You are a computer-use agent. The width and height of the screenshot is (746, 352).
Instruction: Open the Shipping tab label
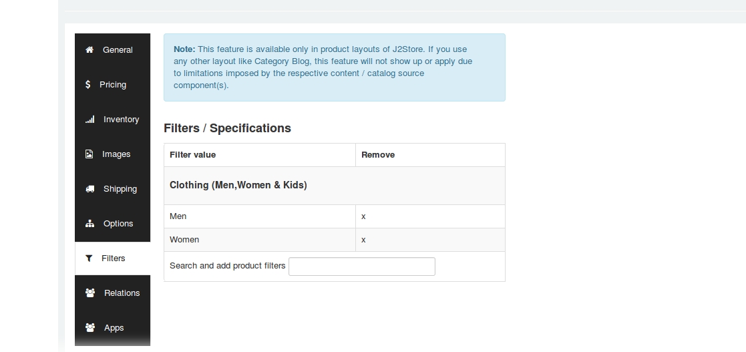120,189
